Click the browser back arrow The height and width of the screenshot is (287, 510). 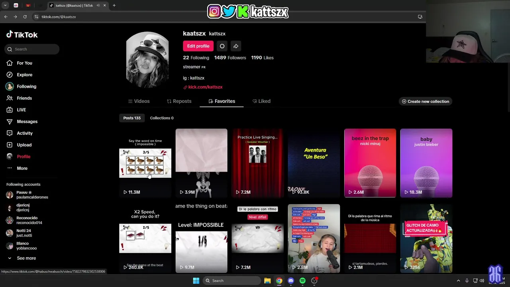pyautogui.click(x=6, y=17)
